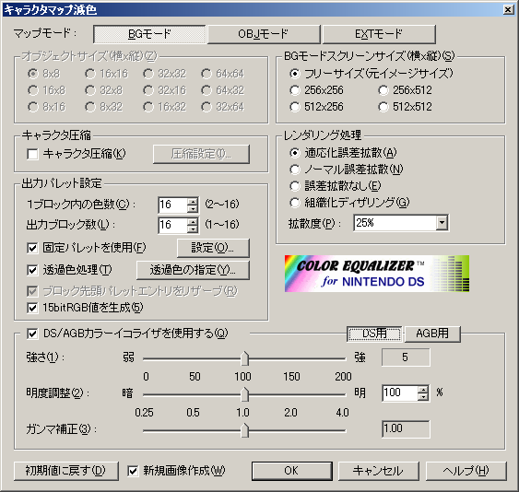This screenshot has width=519, height=492.
Task: Click the 出力ブロック数 input field
Action: click(x=173, y=225)
